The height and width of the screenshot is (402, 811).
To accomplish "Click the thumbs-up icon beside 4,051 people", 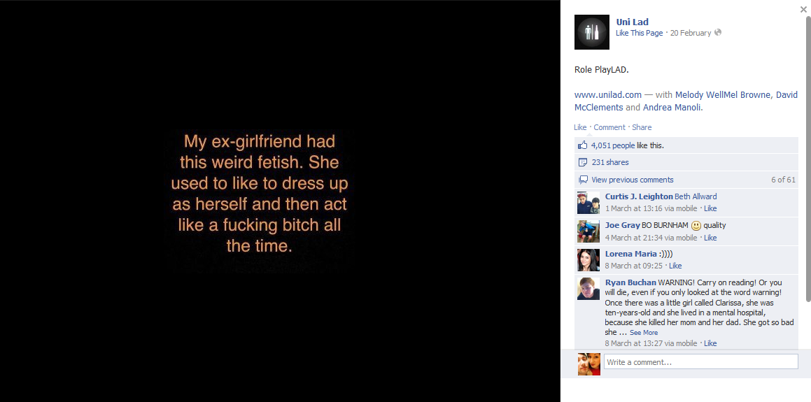I will [x=583, y=145].
